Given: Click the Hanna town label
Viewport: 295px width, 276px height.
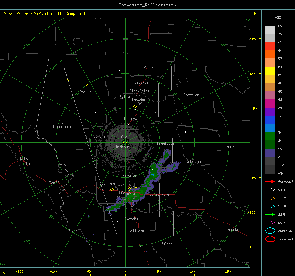Looking at the screenshot, I should [229, 146].
